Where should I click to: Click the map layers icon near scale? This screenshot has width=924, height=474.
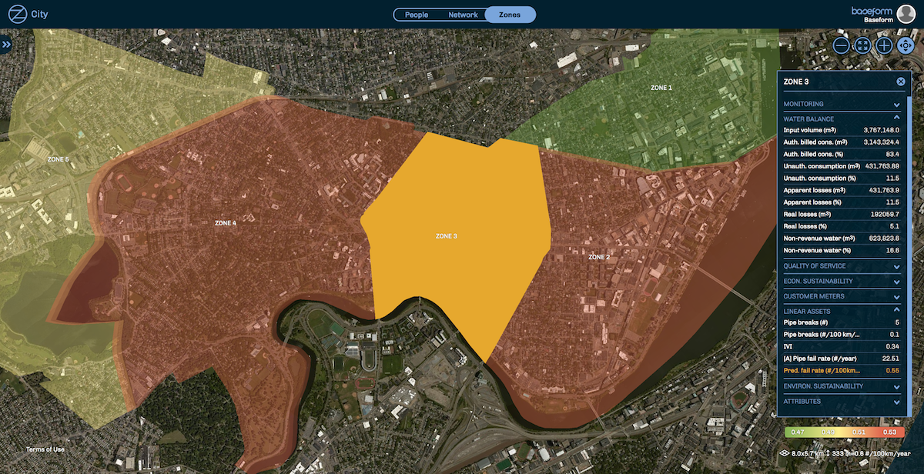pyautogui.click(x=784, y=454)
